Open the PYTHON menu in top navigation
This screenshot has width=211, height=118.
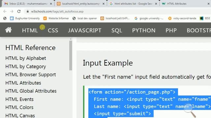pos(144,30)
